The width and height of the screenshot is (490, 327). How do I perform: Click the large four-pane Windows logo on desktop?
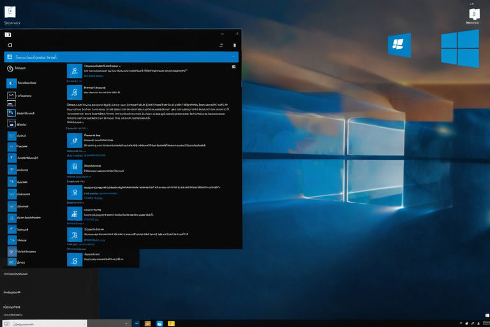[459, 49]
